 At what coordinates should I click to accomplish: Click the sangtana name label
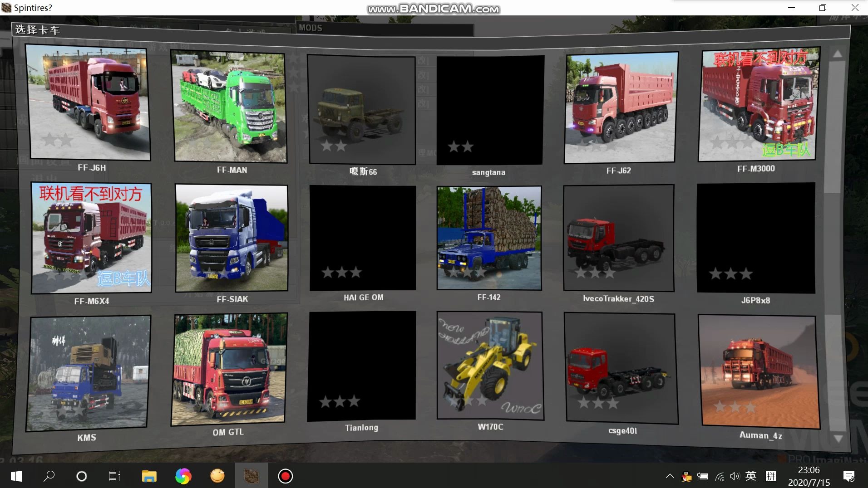(488, 172)
